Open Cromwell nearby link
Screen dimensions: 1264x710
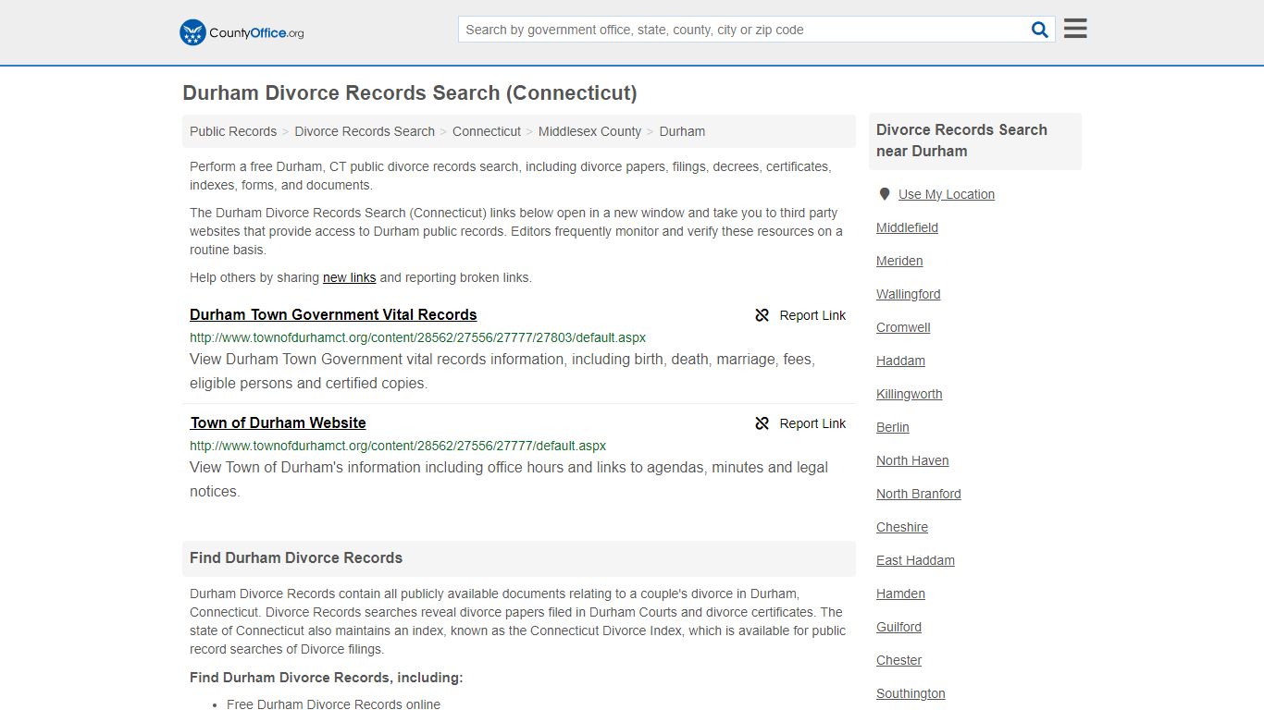(903, 327)
